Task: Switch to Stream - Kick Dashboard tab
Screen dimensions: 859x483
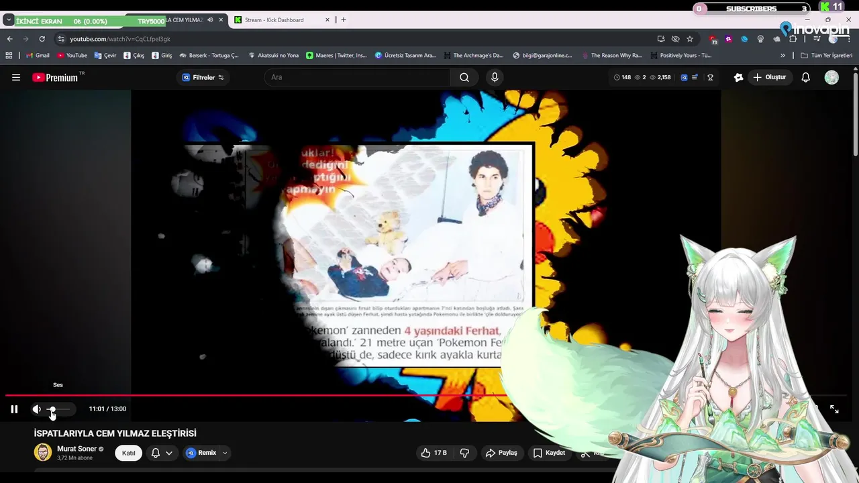Action: click(x=281, y=20)
